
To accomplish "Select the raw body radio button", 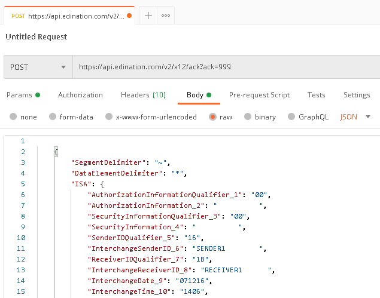I will point(212,117).
